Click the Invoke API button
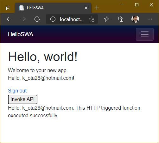 22,99
